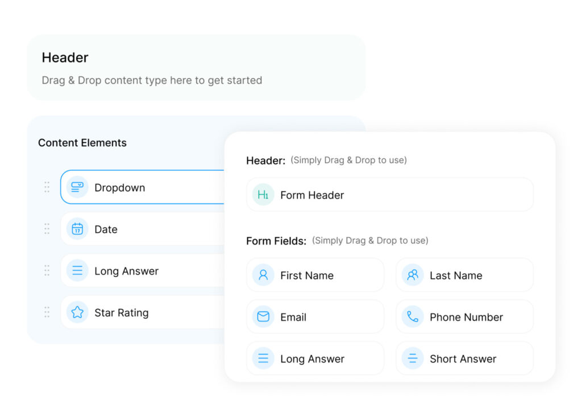Select the Short Answer form field
Screen dimensions: 582x416
click(x=464, y=358)
